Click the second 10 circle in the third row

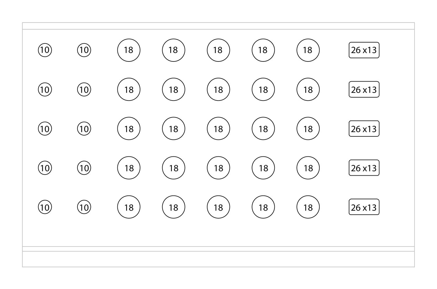(84, 128)
